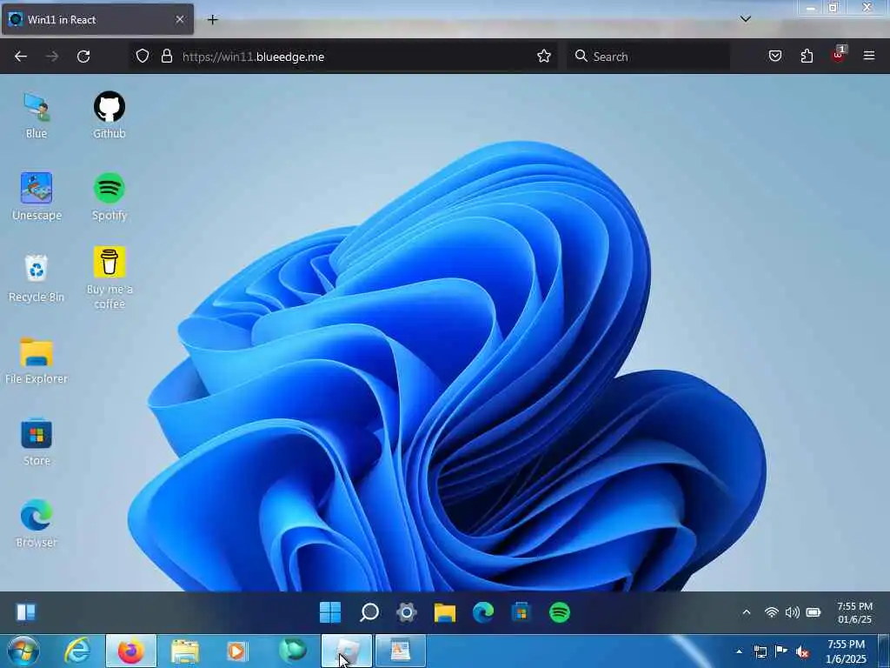Open the widgets panel in Win11 taskbar
The width and height of the screenshot is (890, 668).
pos(25,612)
